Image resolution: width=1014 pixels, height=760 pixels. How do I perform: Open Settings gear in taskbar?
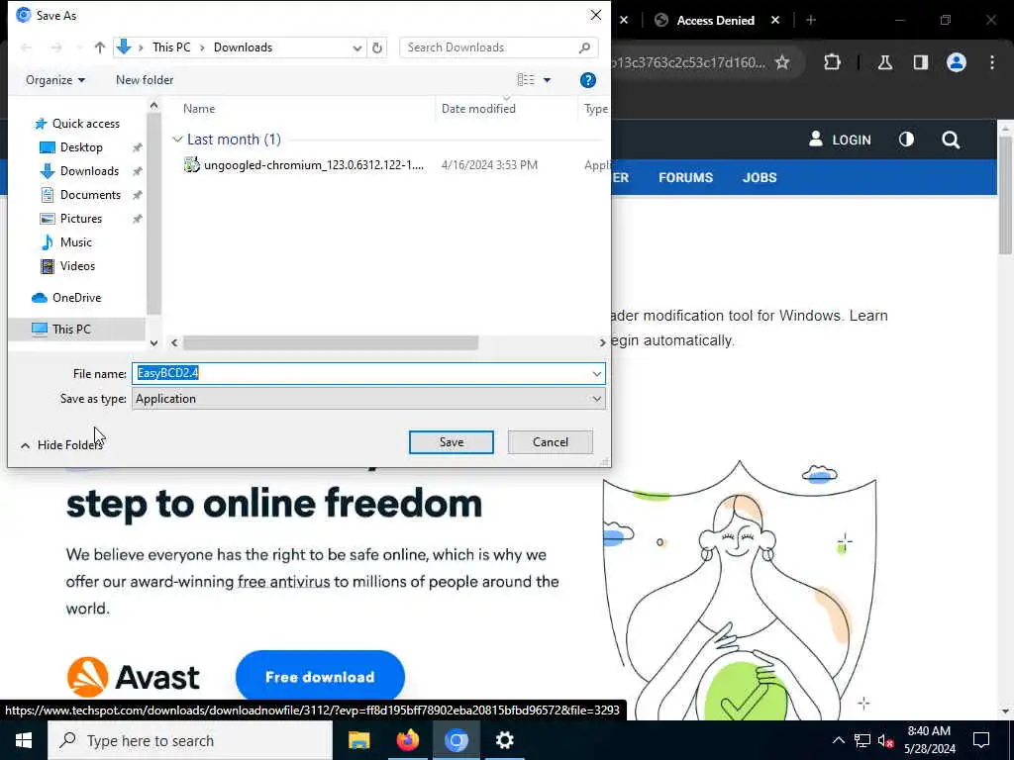504,740
